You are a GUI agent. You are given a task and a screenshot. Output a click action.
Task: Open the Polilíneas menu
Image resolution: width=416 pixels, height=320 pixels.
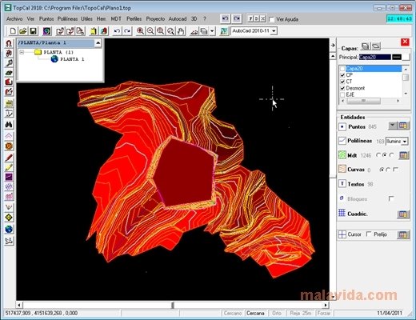pyautogui.click(x=67, y=19)
